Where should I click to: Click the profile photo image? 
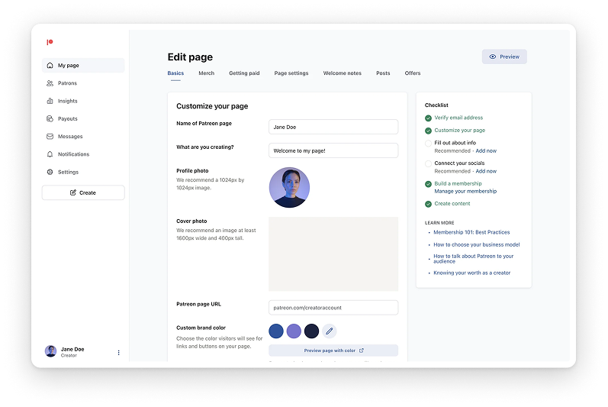(x=289, y=187)
